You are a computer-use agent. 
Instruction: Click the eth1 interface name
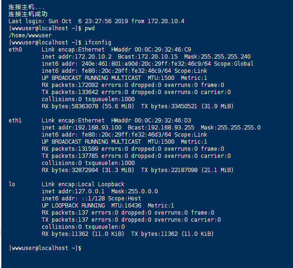[15, 121]
